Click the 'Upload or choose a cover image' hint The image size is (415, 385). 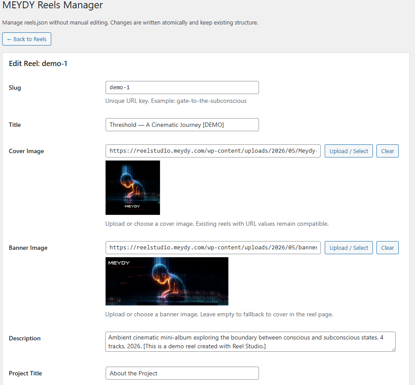coord(217,224)
